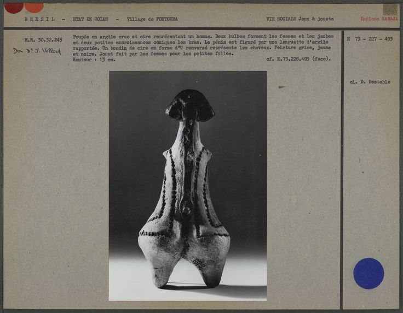Click the red 'Indiens KARAJA' label
This screenshot has height=313, width=403.
coord(379,19)
